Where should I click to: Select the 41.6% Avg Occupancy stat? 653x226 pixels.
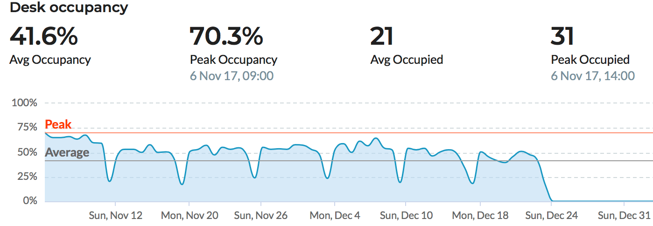44,37
